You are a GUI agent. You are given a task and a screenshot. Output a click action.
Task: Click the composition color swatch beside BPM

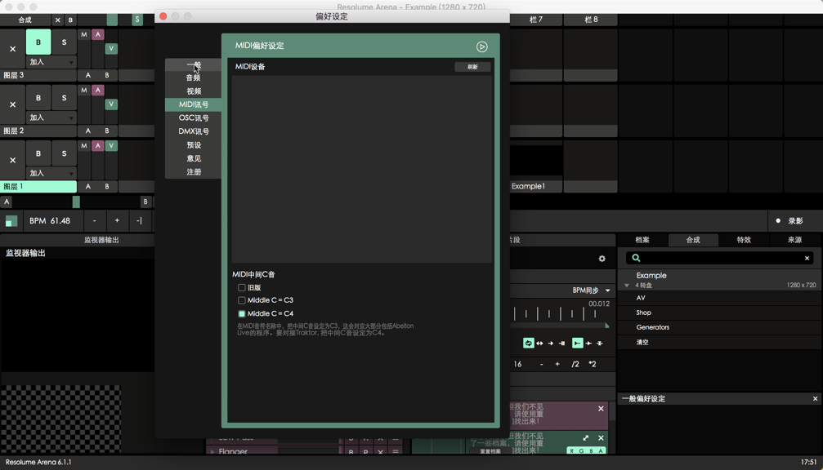tap(11, 220)
